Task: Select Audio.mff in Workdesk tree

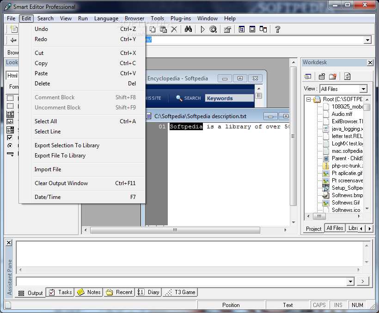Action: point(342,114)
